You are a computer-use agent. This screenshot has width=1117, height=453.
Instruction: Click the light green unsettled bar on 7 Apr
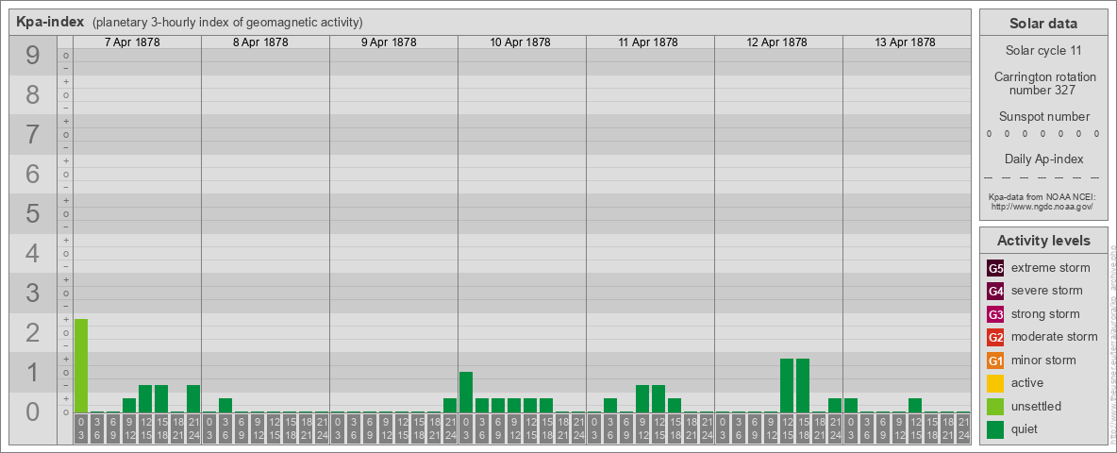point(81,366)
